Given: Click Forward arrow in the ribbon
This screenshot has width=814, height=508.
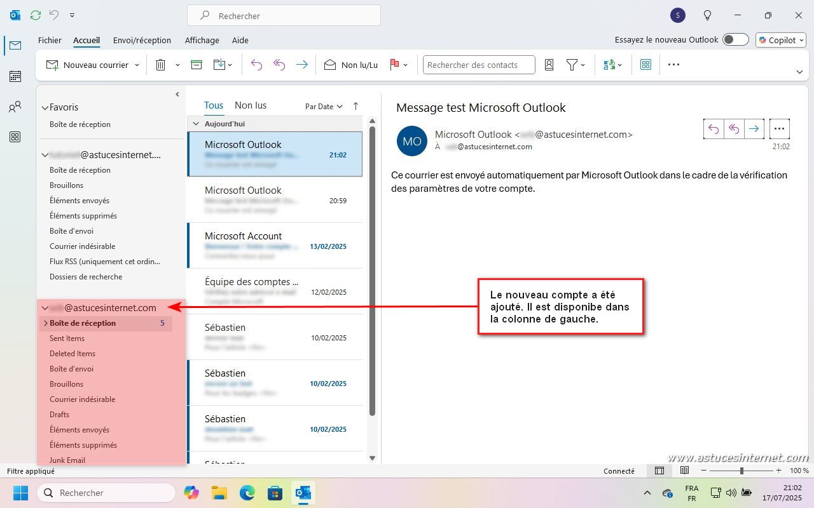Looking at the screenshot, I should (301, 65).
